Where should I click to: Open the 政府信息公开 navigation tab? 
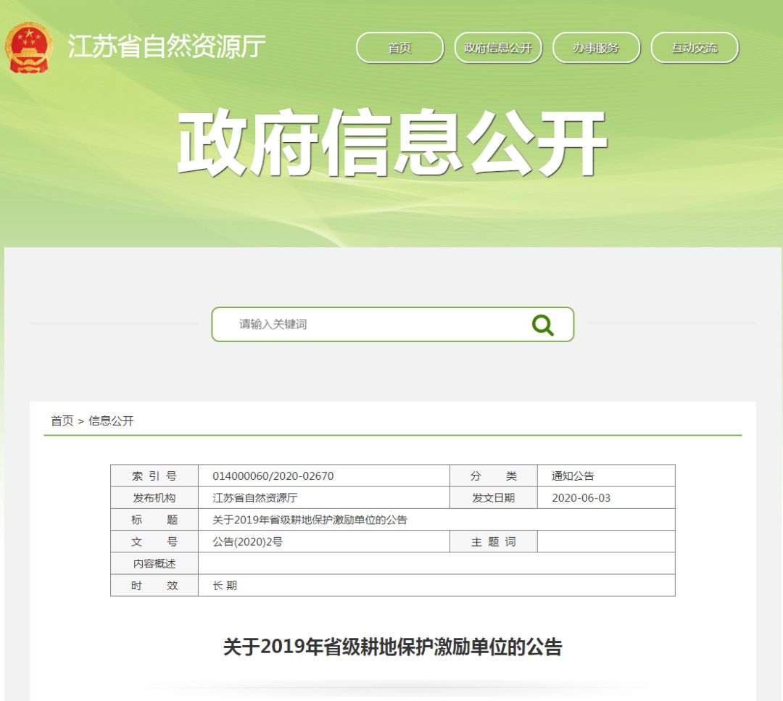[x=498, y=48]
